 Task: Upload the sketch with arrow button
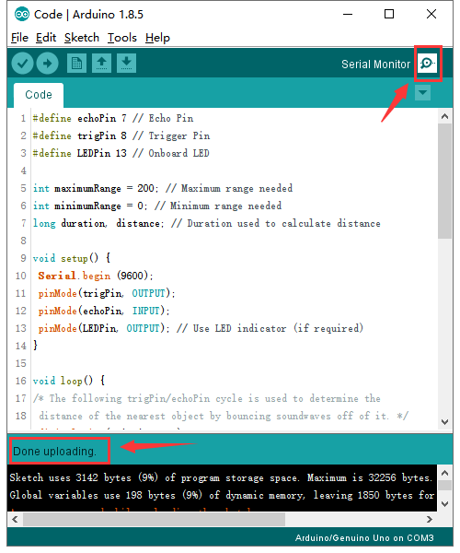(x=47, y=64)
